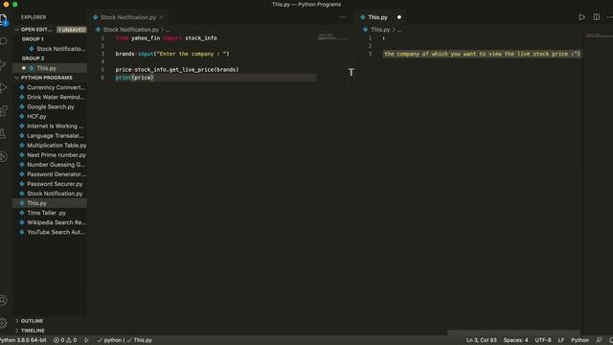Open HCF.py in the file list
Image resolution: width=613 pixels, height=345 pixels.
coord(36,116)
